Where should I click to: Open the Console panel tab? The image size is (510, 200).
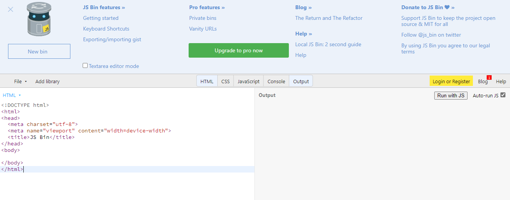(x=276, y=81)
